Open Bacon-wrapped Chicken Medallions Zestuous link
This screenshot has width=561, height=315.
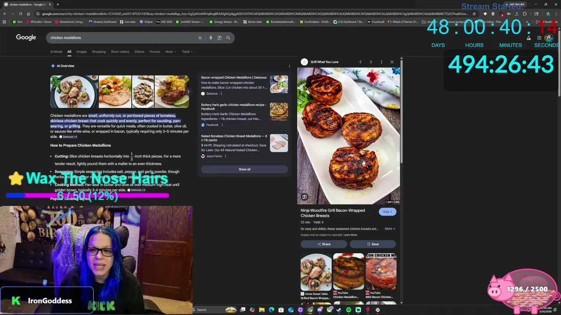pos(234,77)
